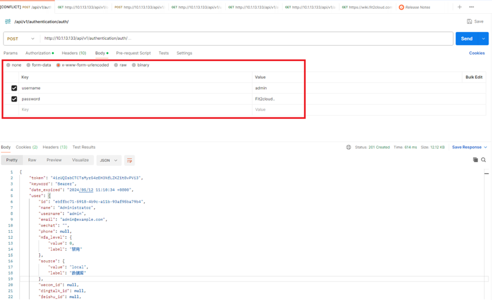Click the Save disk icon
This screenshot has height=300, width=492.
click(469, 22)
